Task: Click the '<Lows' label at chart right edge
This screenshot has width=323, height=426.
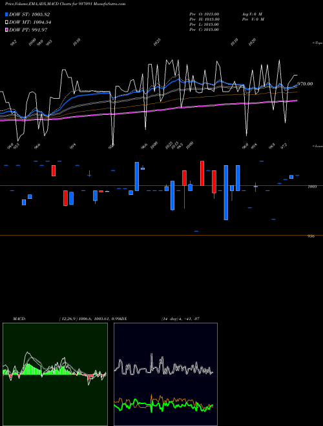Action: tap(318, 146)
